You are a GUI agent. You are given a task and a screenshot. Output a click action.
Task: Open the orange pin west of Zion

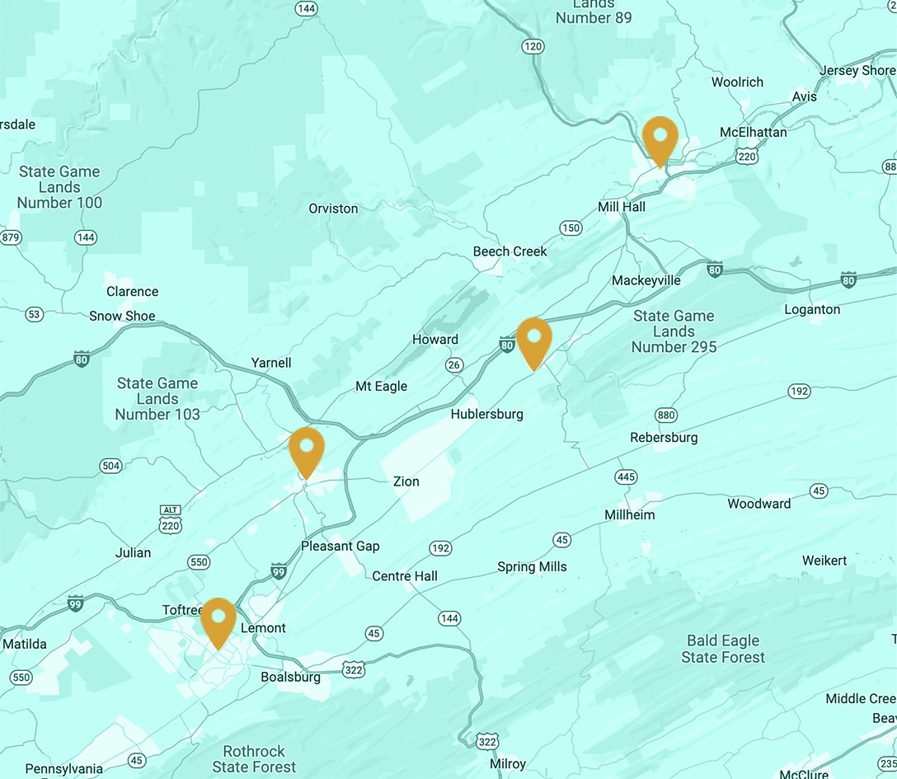pyautogui.click(x=307, y=452)
